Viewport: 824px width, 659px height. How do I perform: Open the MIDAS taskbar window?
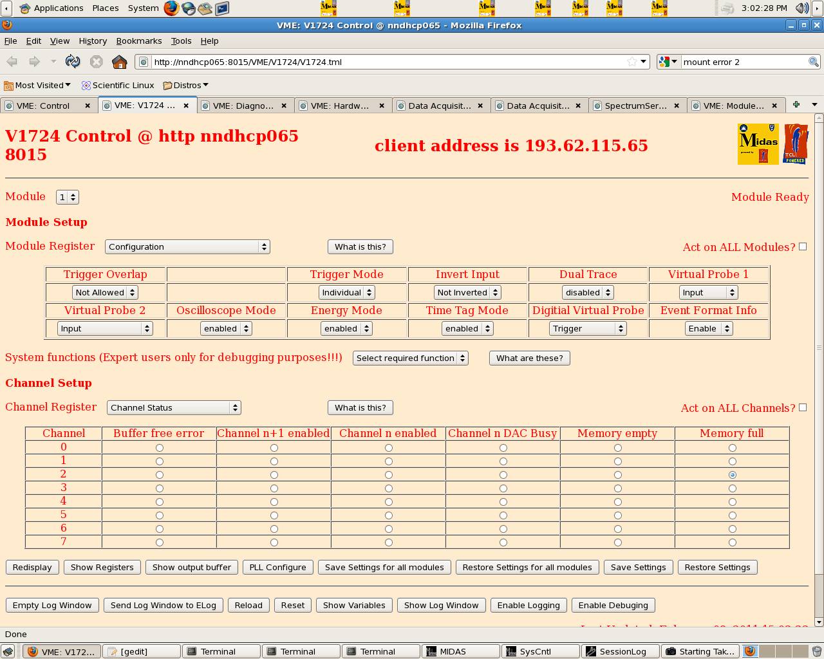(461, 651)
